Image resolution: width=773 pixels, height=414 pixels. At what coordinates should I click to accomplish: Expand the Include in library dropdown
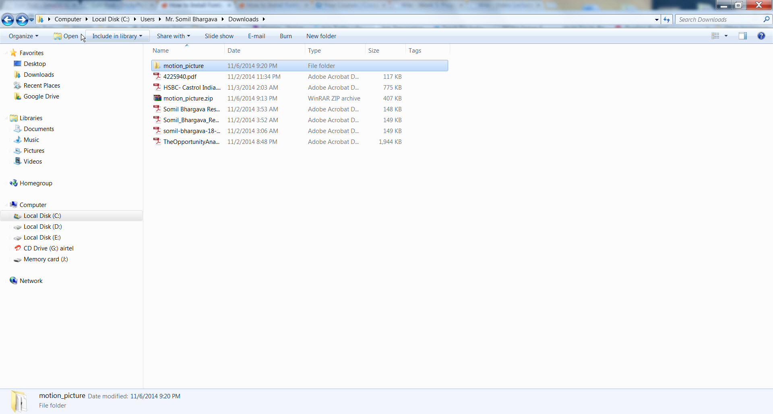pyautogui.click(x=117, y=36)
